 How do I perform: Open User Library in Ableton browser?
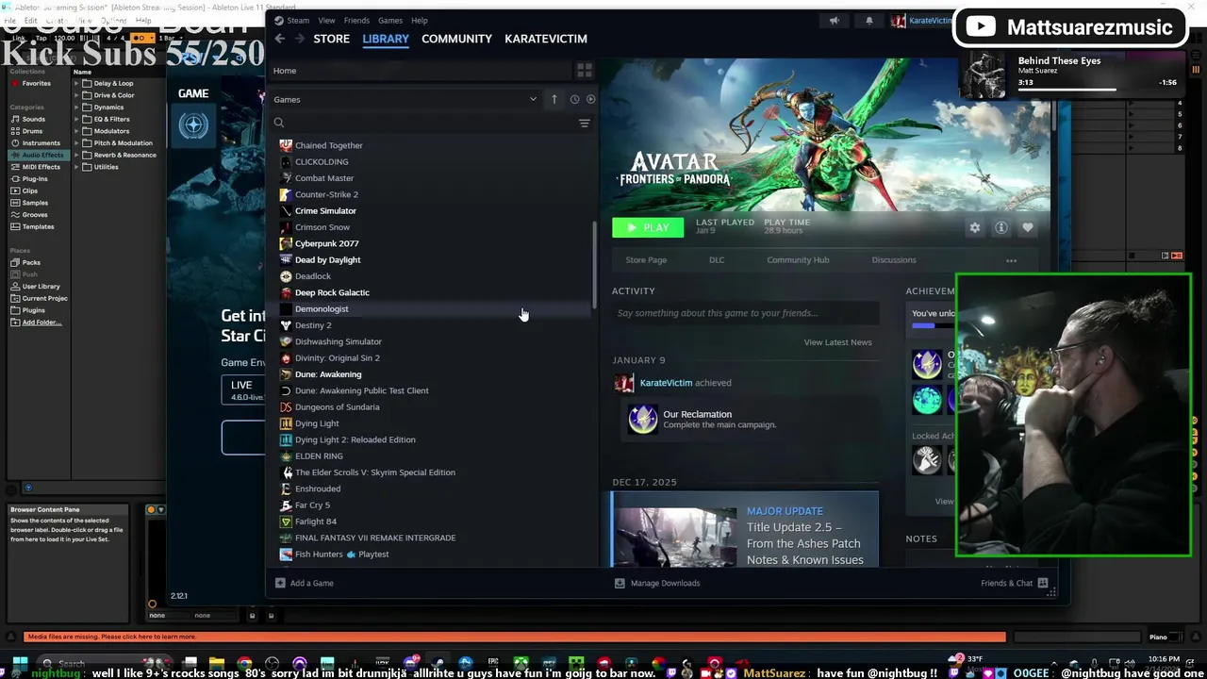click(x=35, y=287)
